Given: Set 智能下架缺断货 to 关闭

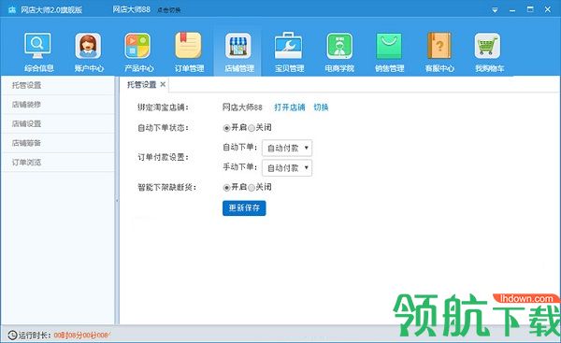Looking at the screenshot, I should point(252,188).
